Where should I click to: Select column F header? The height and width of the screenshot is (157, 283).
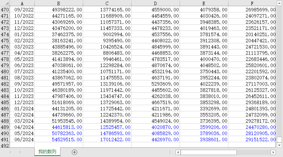(x=252, y=3)
